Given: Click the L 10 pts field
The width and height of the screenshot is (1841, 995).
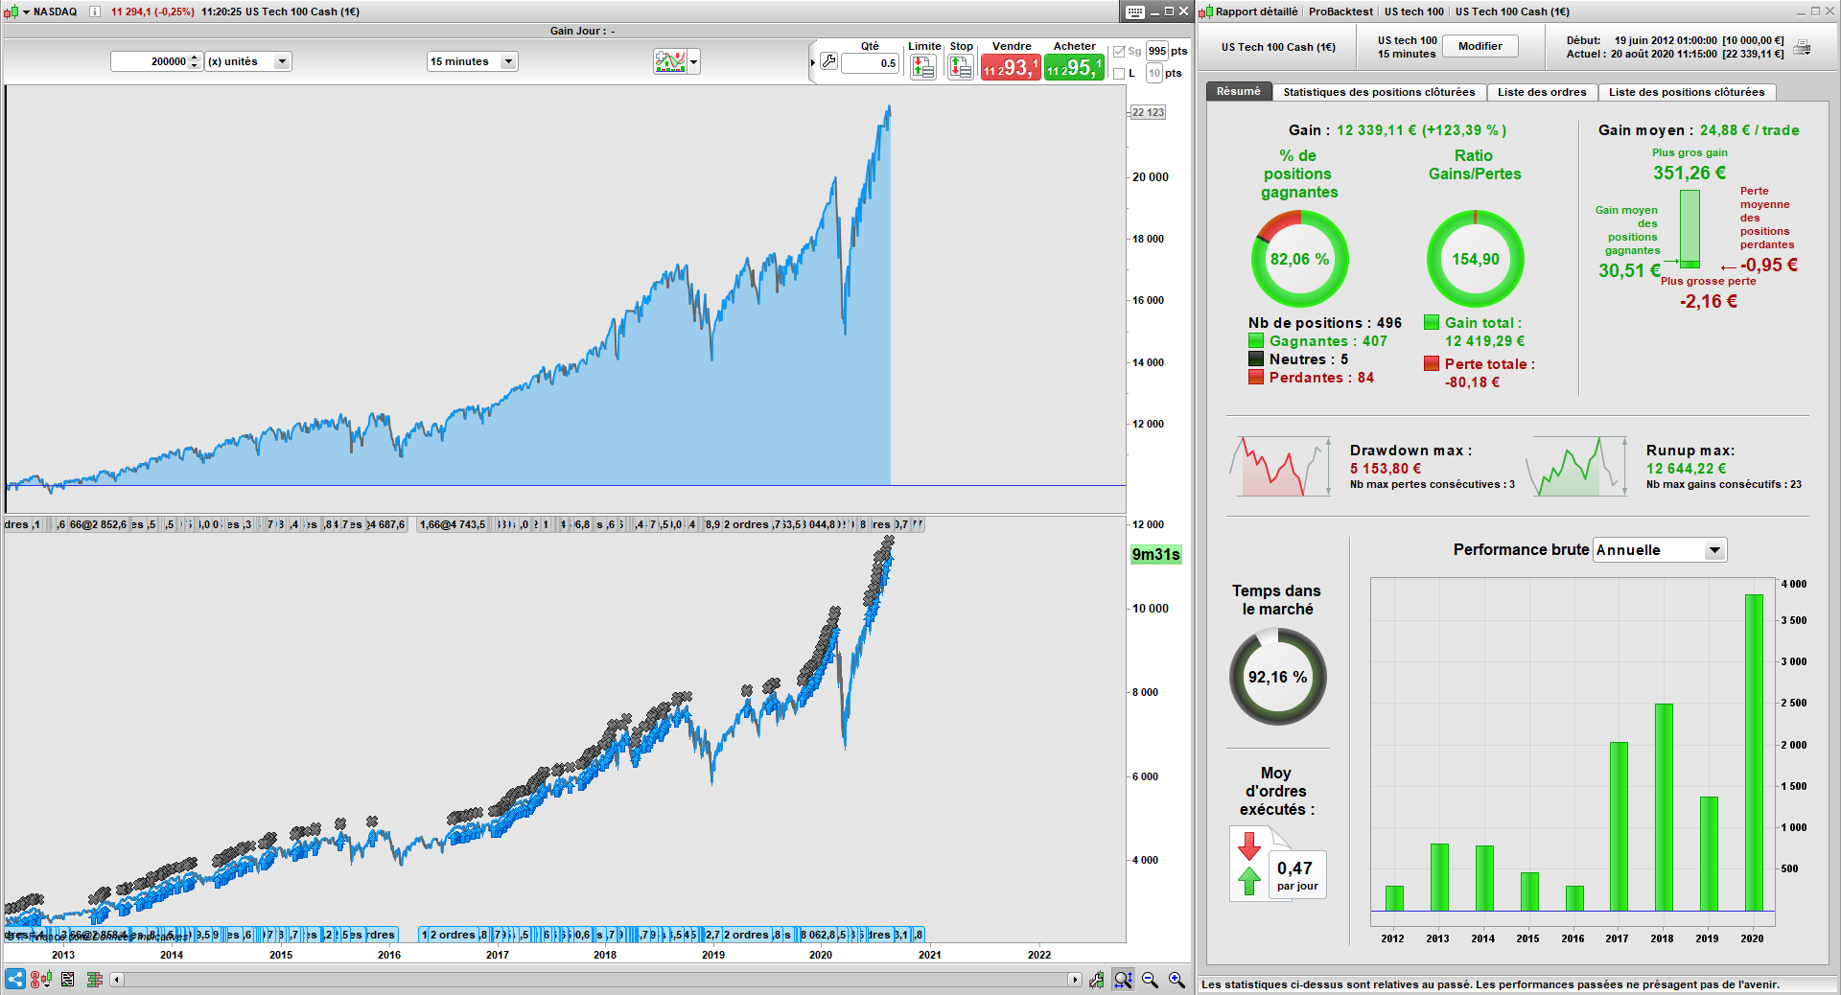Looking at the screenshot, I should pos(1154,74).
